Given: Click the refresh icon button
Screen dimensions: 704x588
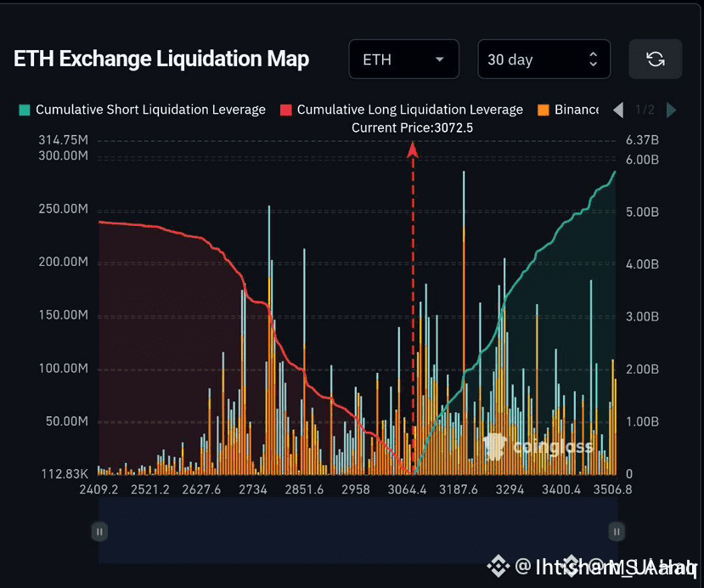Looking at the screenshot, I should tap(655, 59).
